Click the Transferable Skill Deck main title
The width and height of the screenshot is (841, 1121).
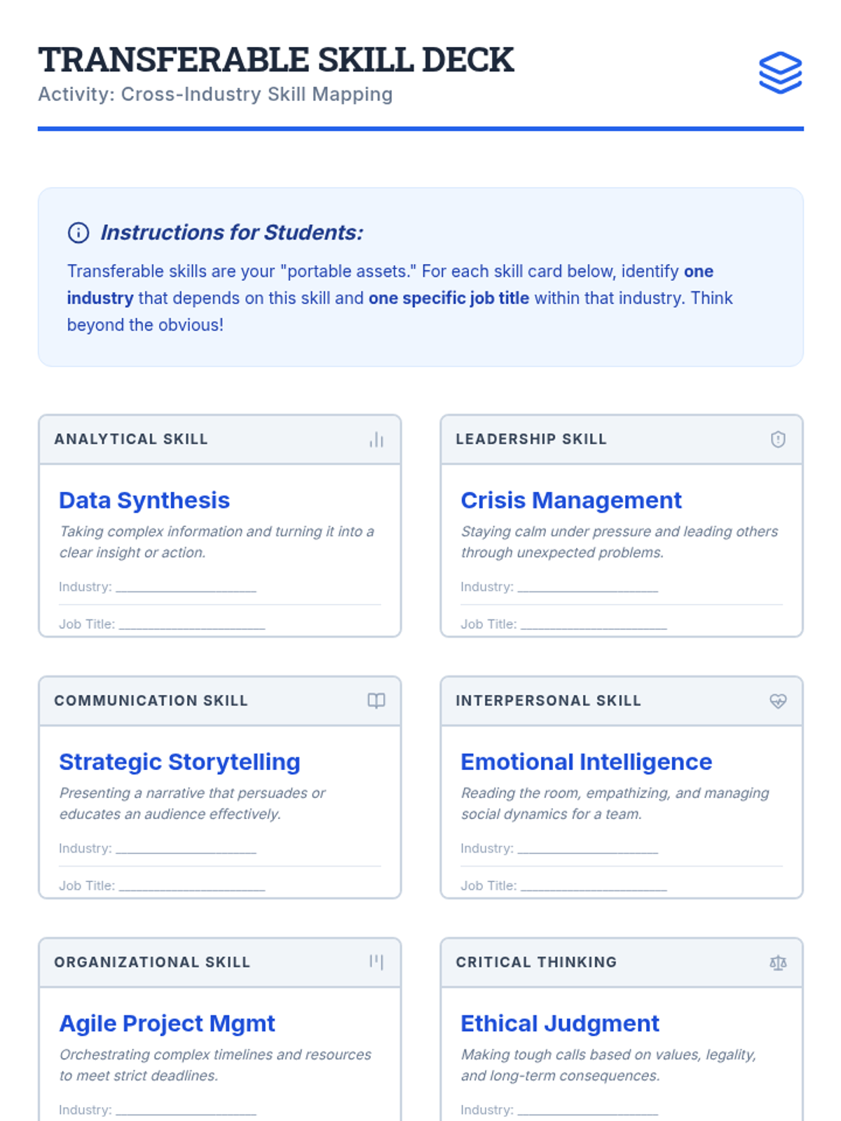[276, 60]
